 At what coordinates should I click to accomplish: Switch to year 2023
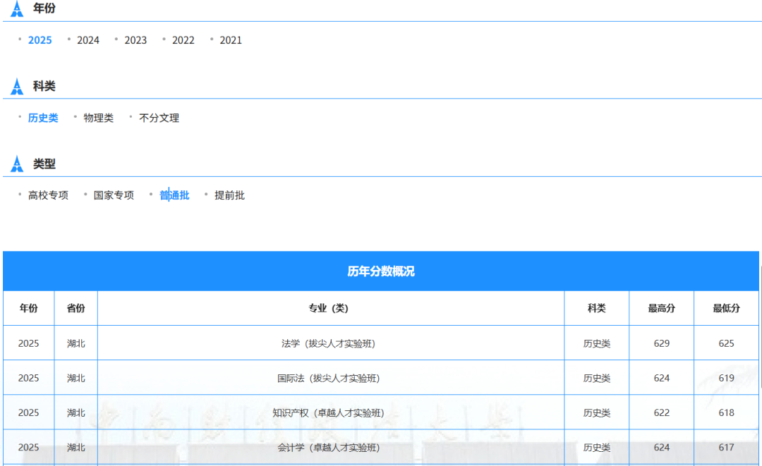coord(135,40)
